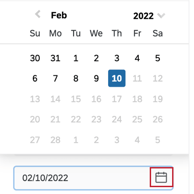Select January 31 in the calendar

point(55,58)
